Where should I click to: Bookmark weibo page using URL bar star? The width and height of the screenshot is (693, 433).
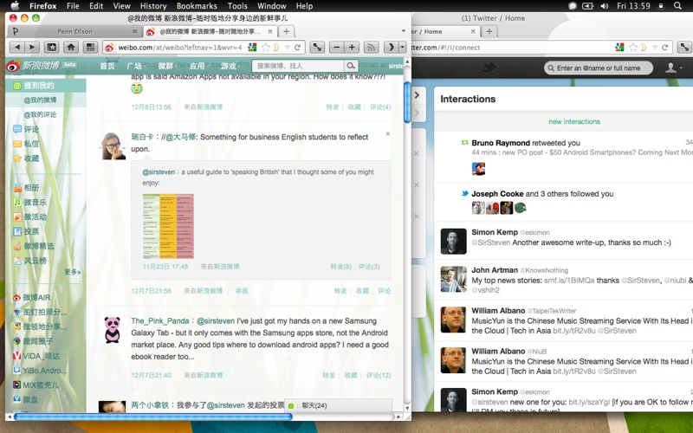[266, 48]
